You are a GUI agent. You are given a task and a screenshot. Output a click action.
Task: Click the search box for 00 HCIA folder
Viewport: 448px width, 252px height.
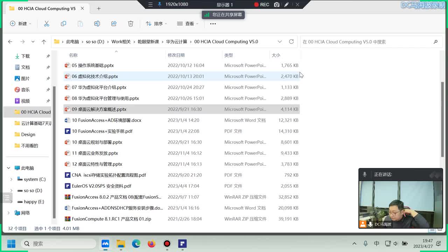click(x=370, y=42)
